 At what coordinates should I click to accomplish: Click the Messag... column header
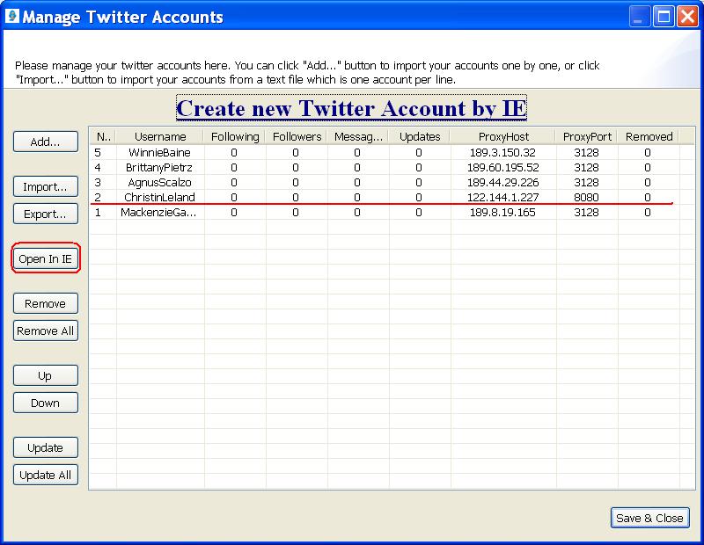click(358, 136)
